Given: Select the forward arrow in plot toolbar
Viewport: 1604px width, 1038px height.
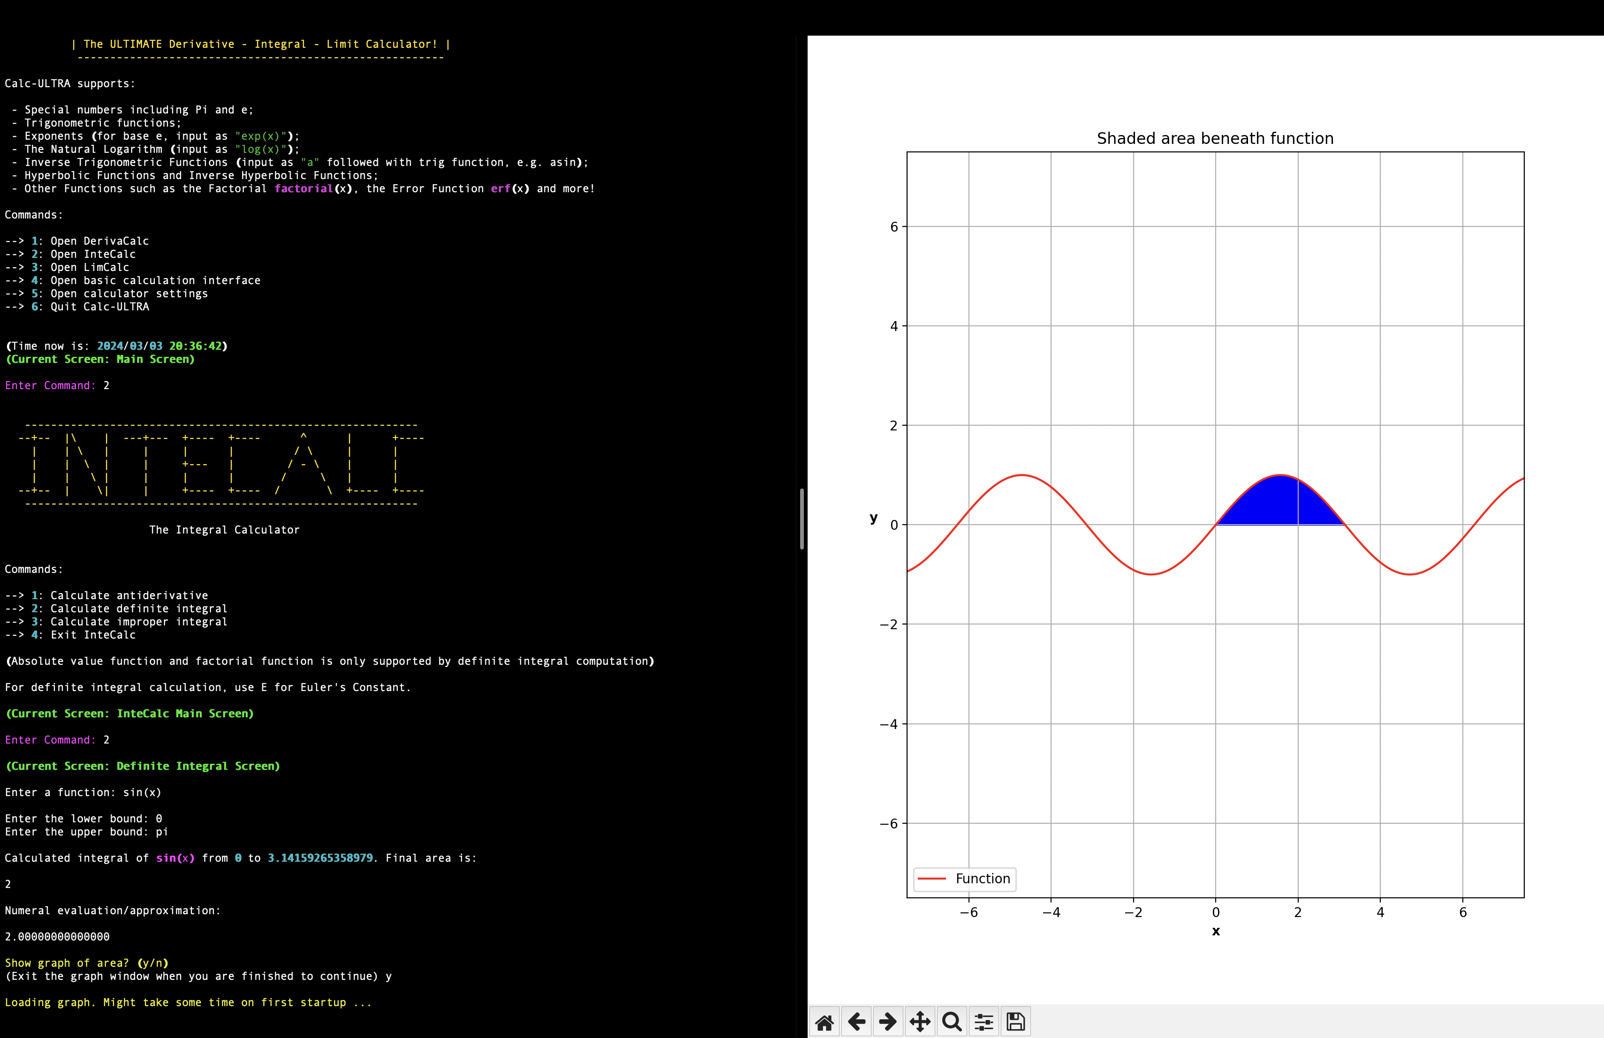Looking at the screenshot, I should coord(887,1021).
